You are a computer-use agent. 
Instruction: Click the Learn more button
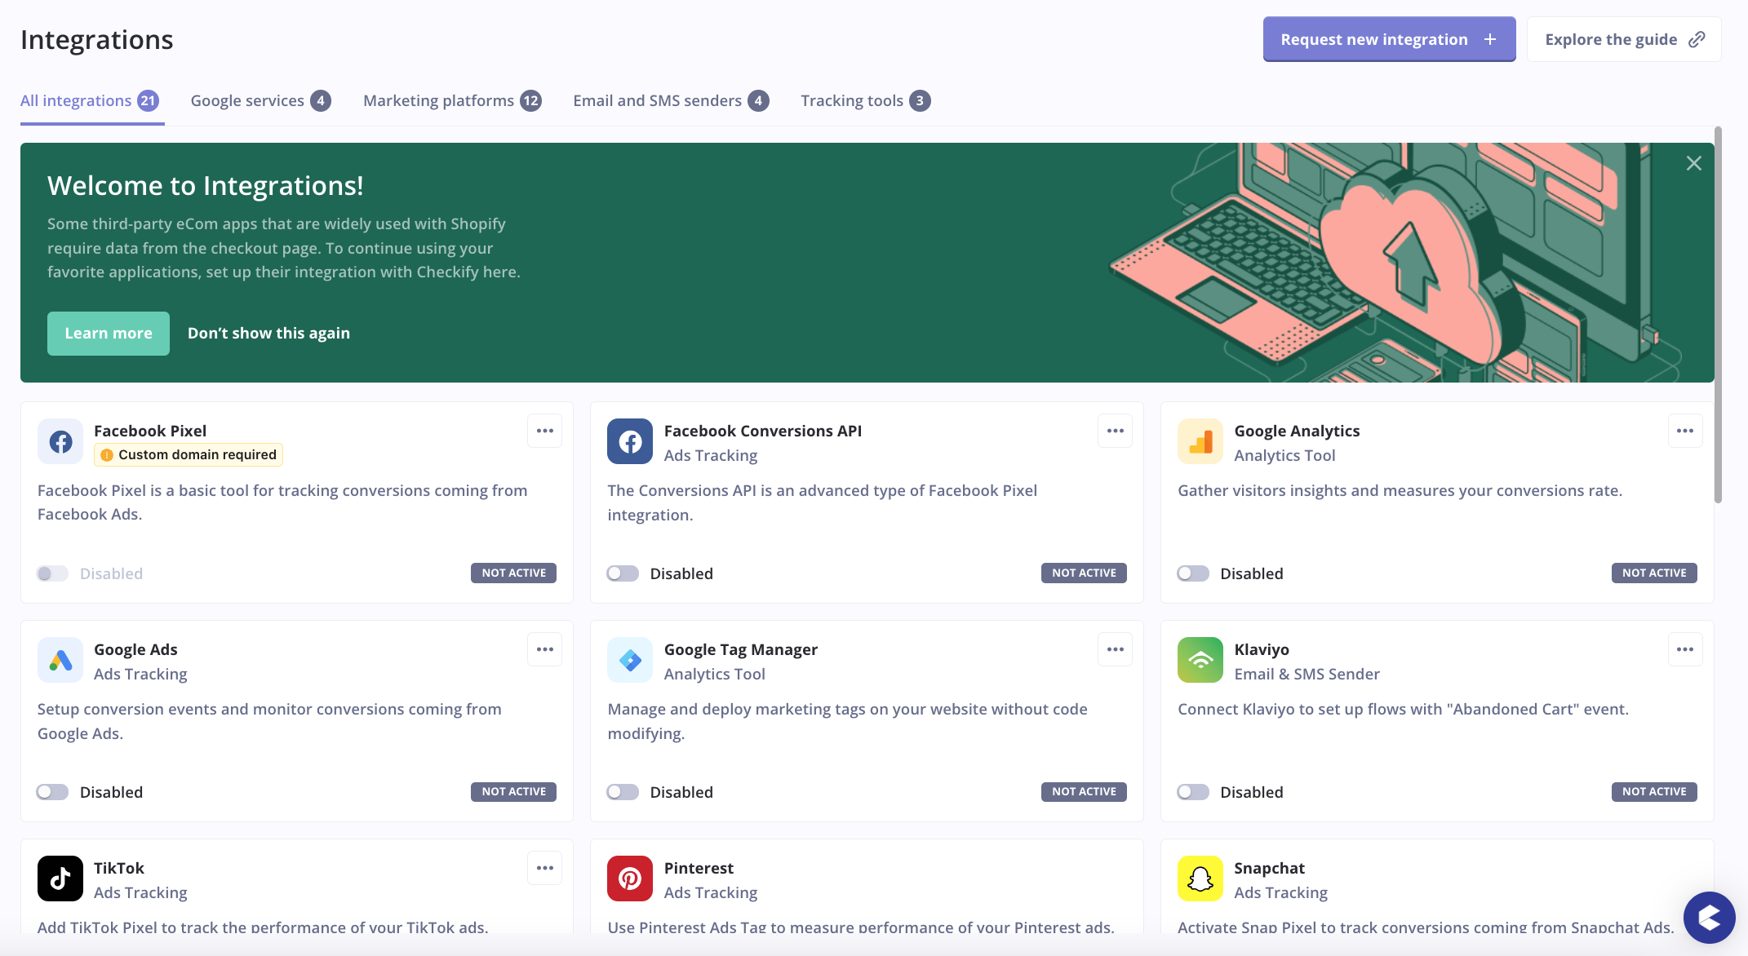[108, 333]
